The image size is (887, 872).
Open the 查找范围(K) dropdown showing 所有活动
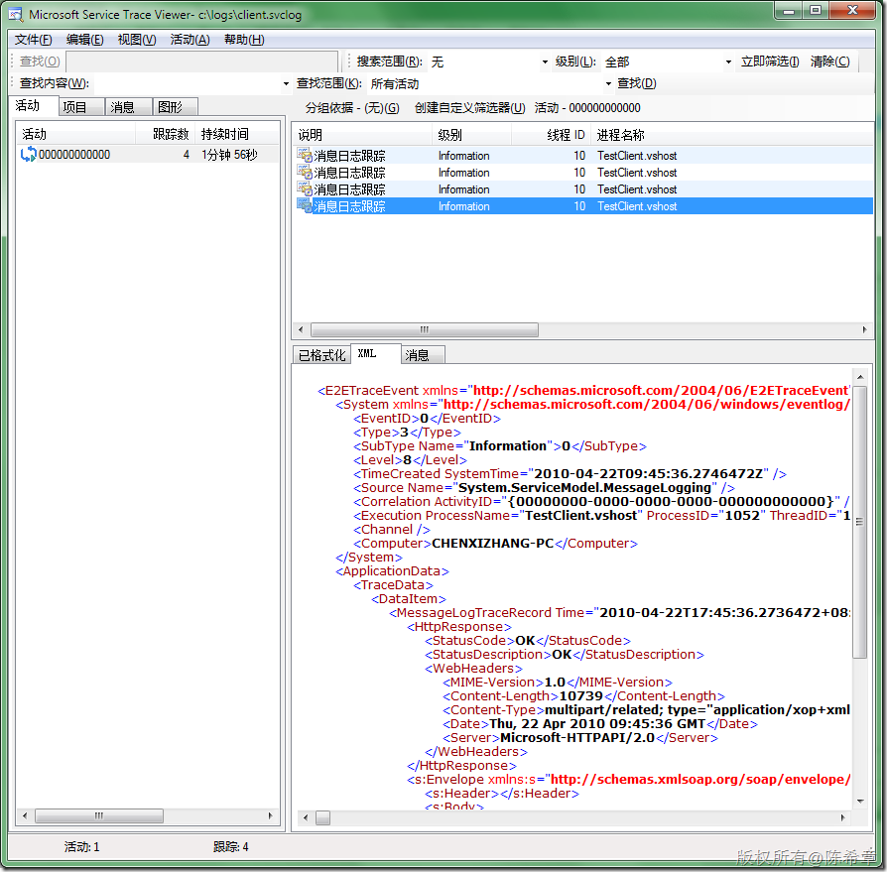point(608,83)
